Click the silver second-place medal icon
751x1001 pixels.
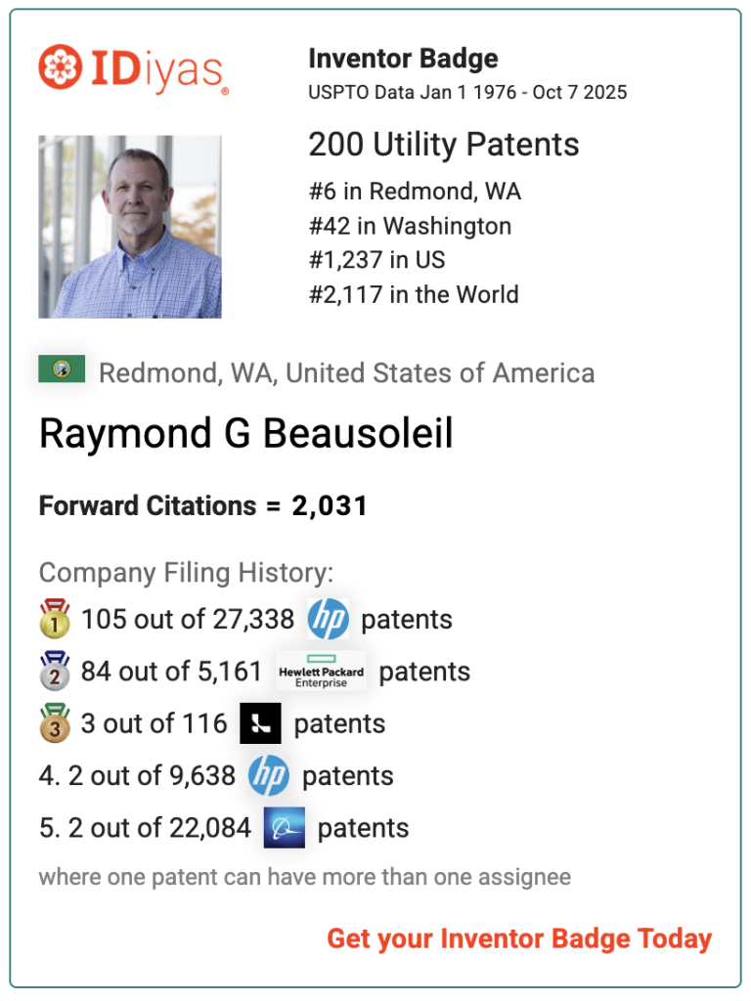pos(55,672)
